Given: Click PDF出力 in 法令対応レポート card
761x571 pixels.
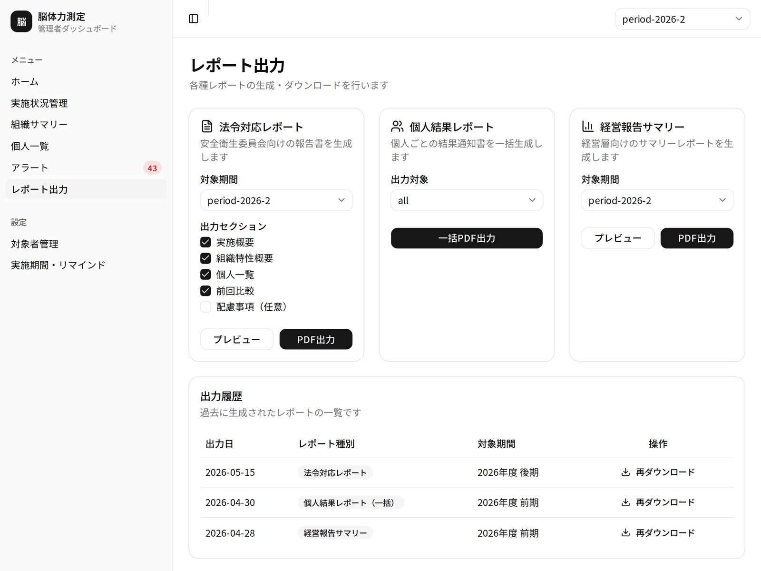Looking at the screenshot, I should click(x=316, y=339).
